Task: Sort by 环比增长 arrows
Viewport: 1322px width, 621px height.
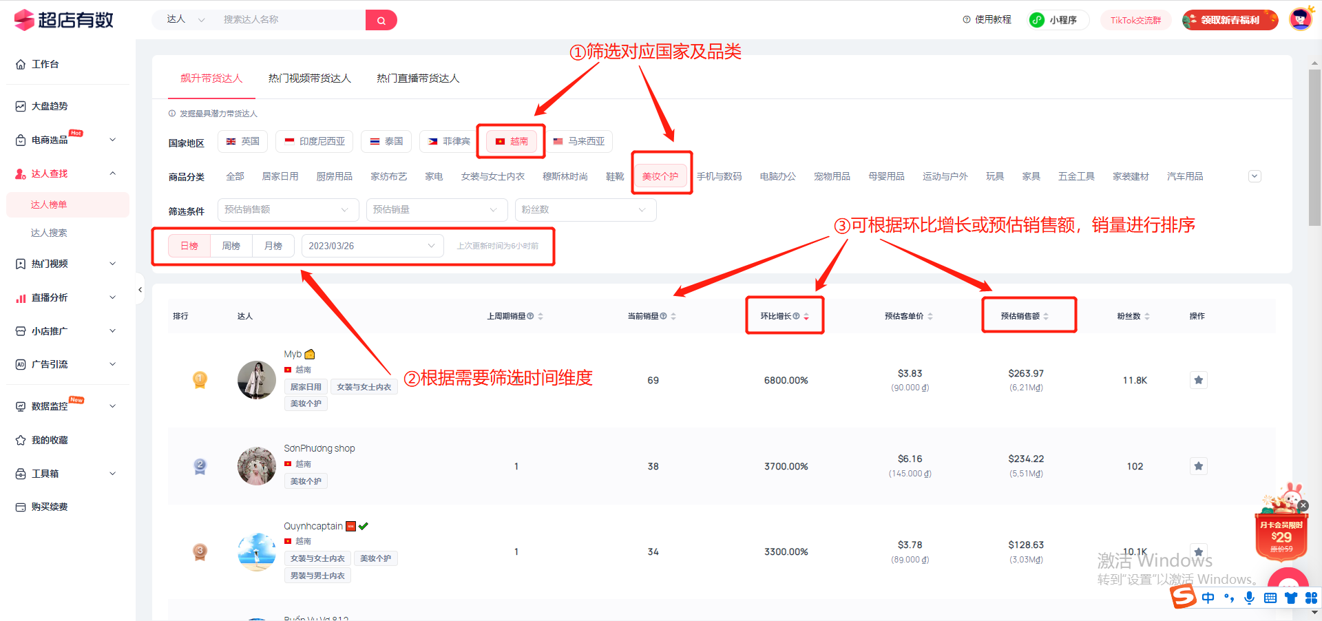Action: point(806,316)
